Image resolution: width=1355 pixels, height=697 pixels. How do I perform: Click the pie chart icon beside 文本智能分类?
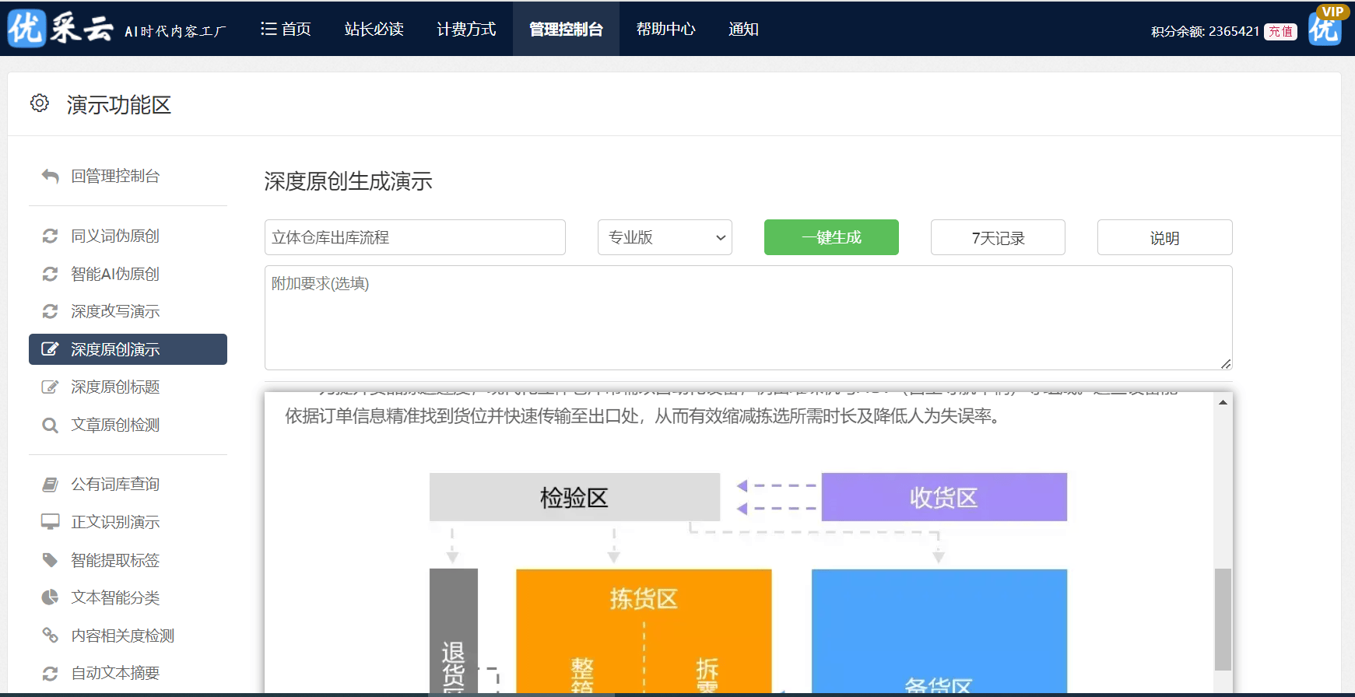[x=51, y=597]
